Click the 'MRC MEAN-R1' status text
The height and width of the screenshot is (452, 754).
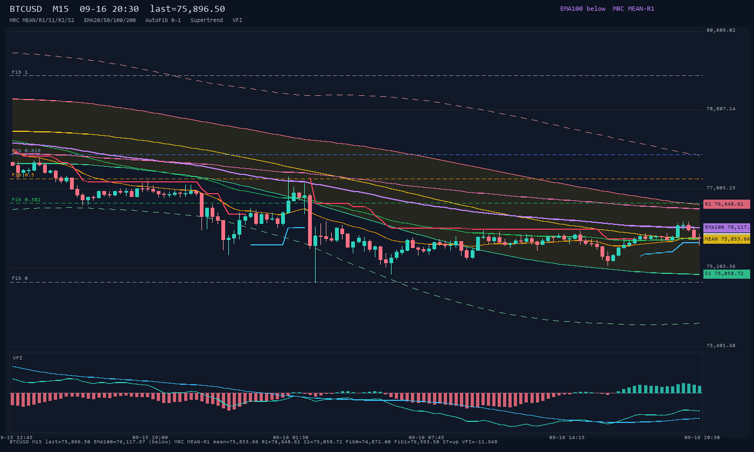pos(633,9)
